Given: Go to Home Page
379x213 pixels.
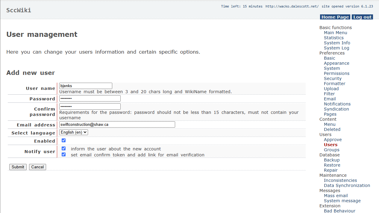Looking at the screenshot, I should pyautogui.click(x=335, y=17).
